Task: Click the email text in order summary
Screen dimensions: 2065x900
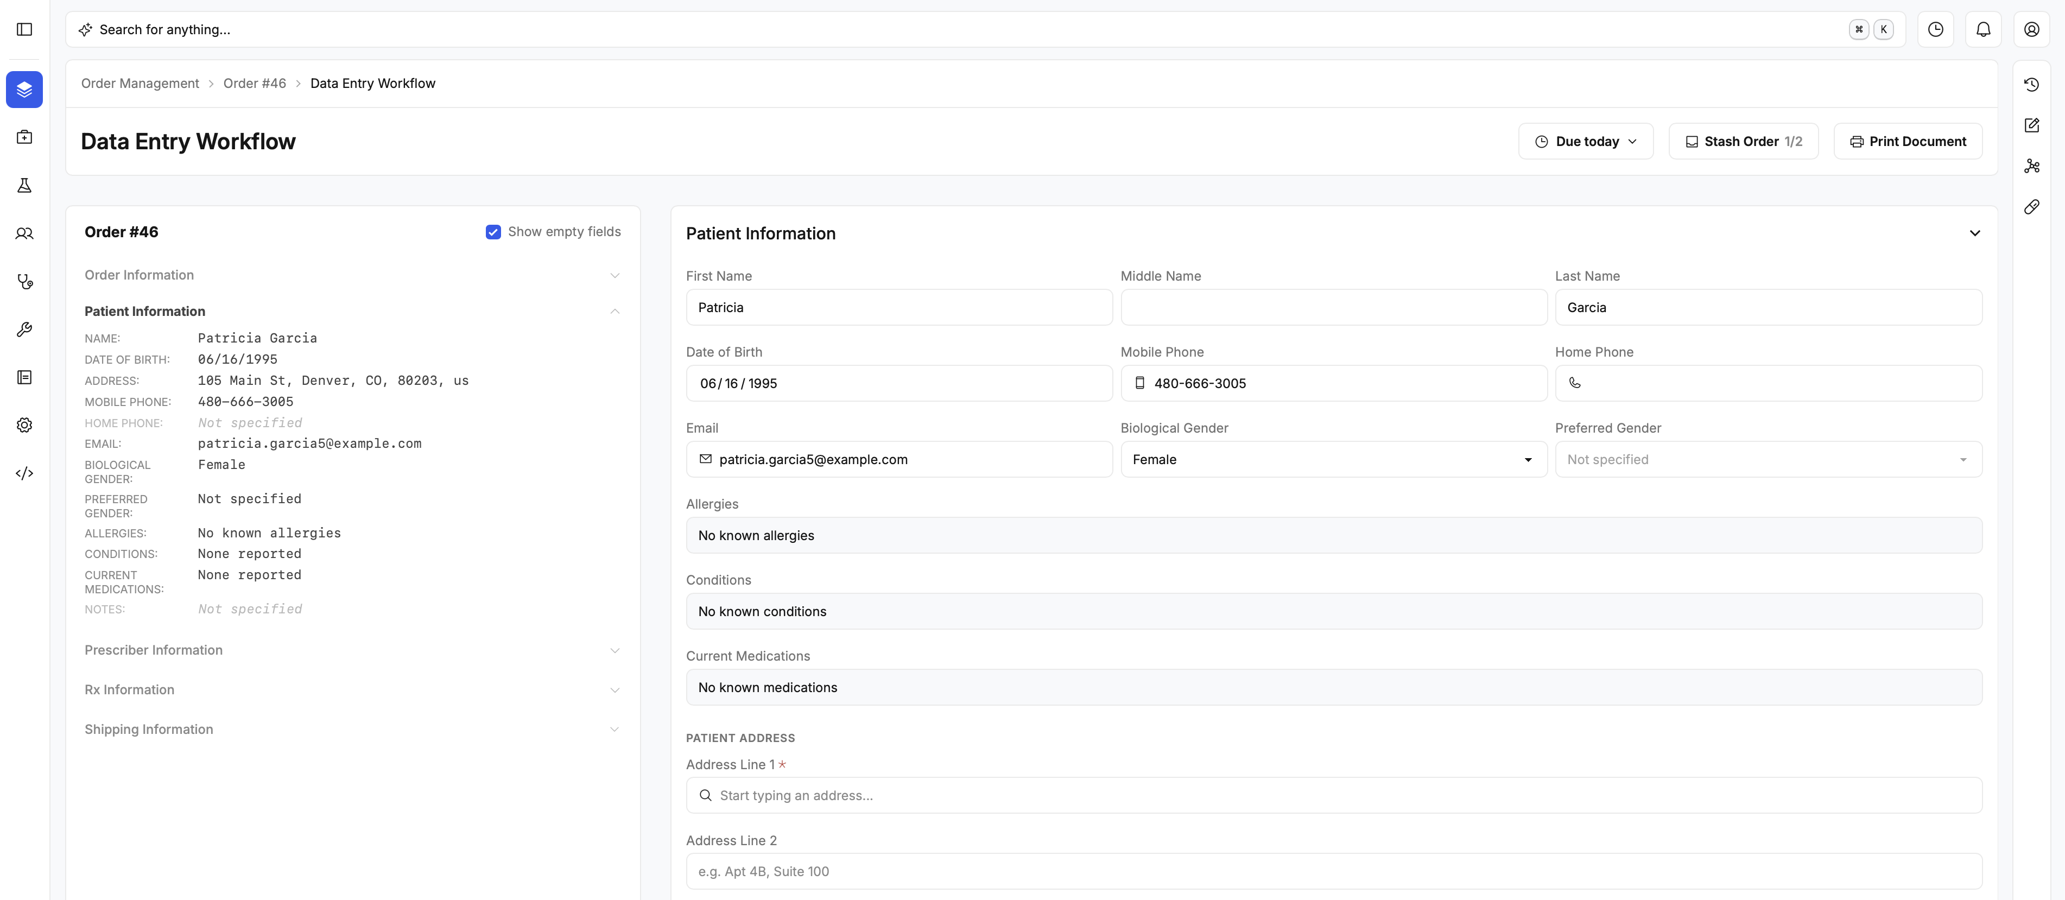Action: click(309, 443)
